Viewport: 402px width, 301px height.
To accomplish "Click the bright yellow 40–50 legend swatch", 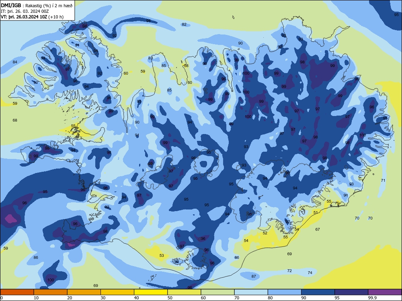I will 151,292.
